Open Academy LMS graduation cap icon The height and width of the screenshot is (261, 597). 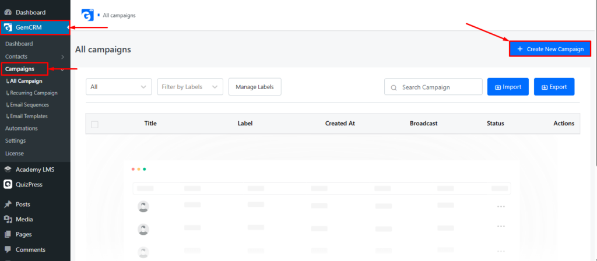click(x=8, y=170)
